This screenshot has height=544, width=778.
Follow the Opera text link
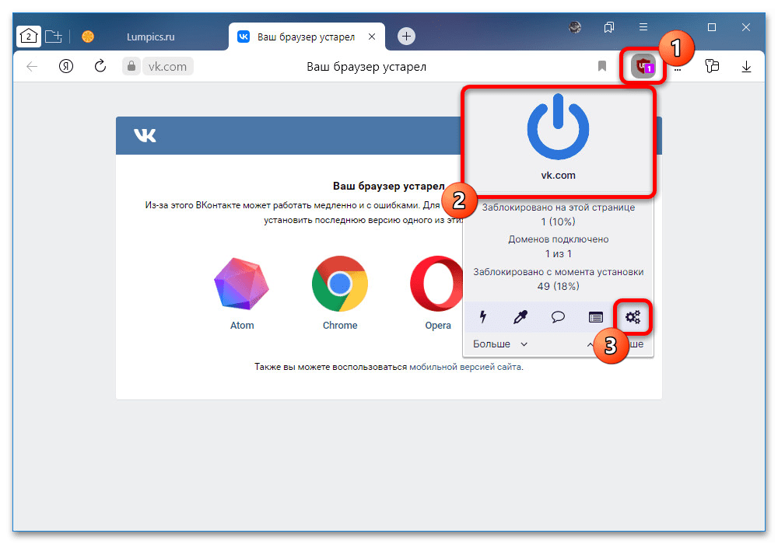point(437,326)
